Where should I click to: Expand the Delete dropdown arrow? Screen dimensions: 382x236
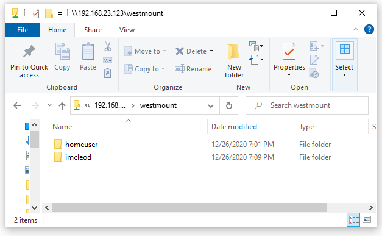tap(211, 51)
